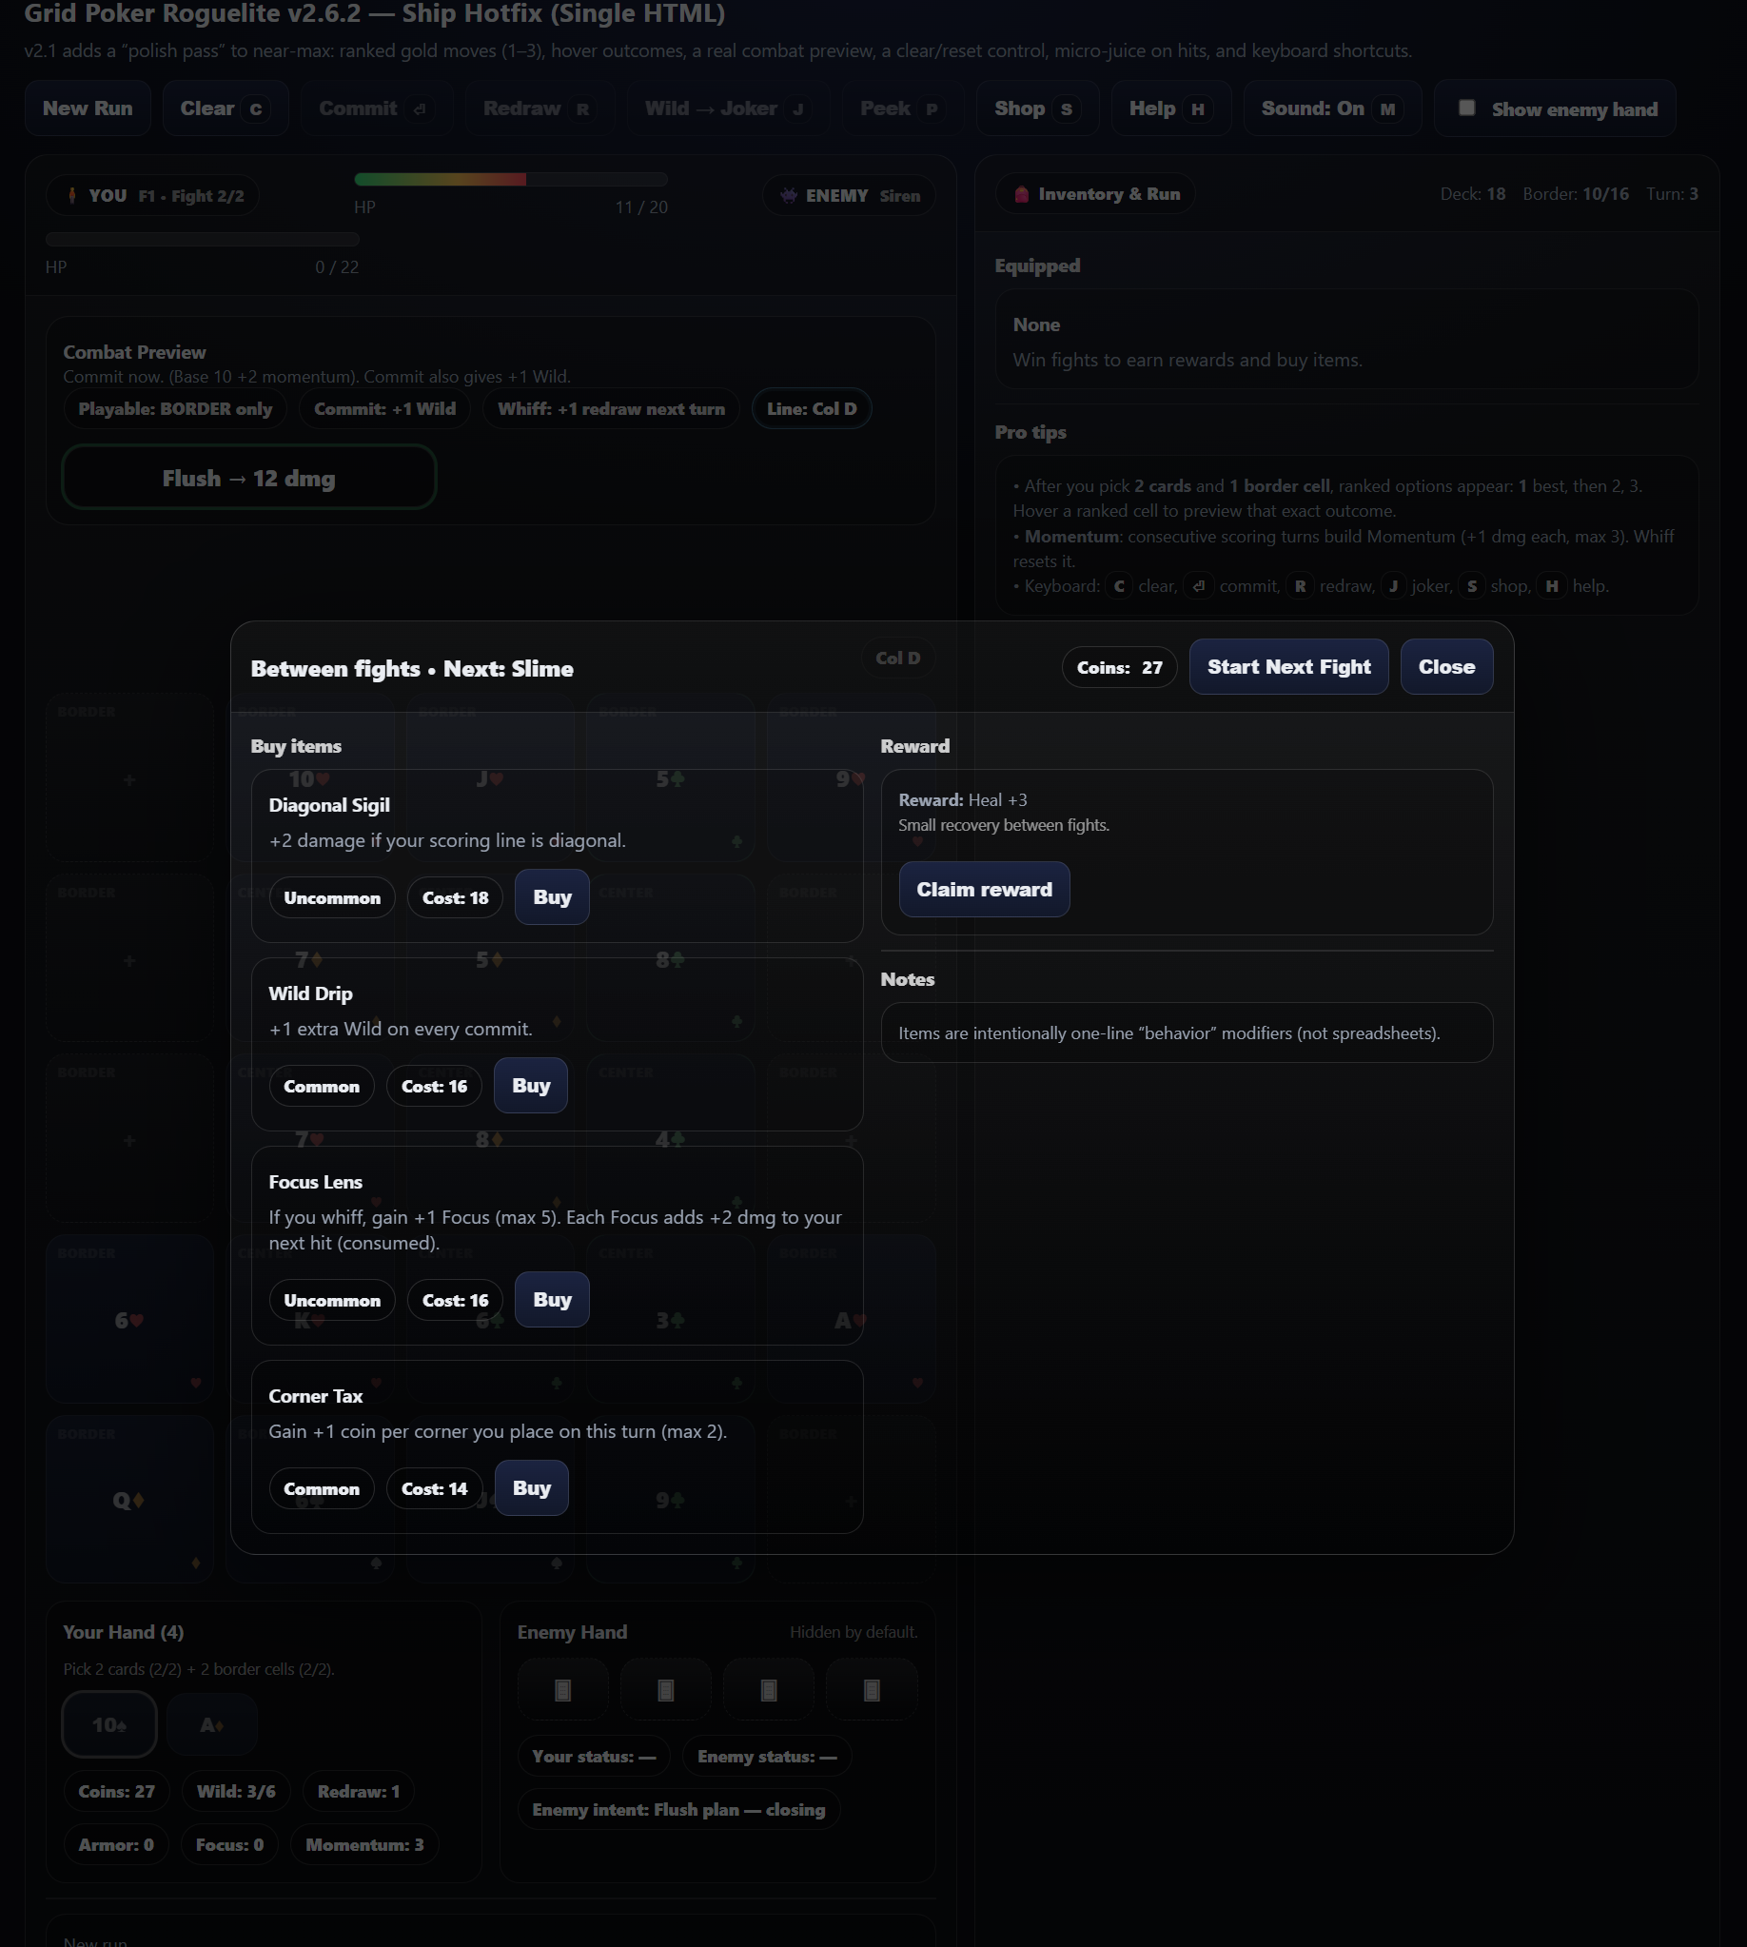The width and height of the screenshot is (1747, 1947).
Task: Buy the Focus Lens item
Action: pos(552,1299)
